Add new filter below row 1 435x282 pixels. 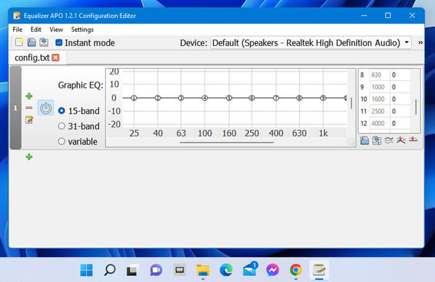29,157
